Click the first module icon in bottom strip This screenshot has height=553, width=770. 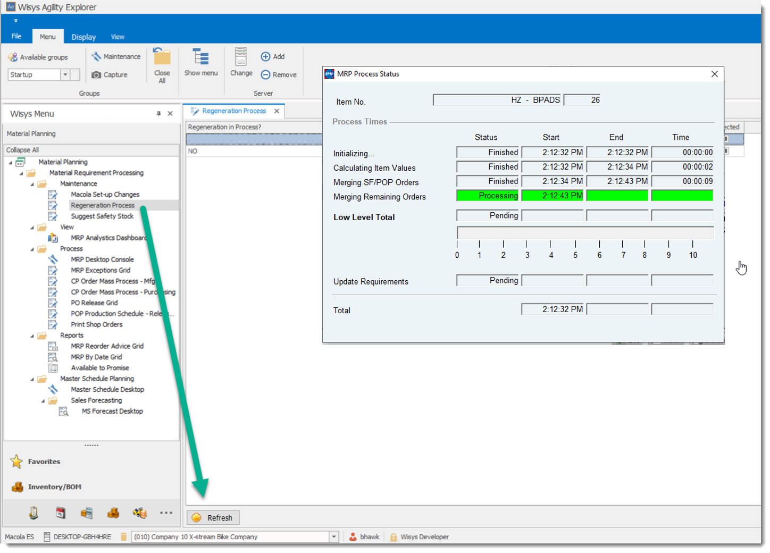(34, 513)
